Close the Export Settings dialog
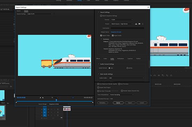This screenshot has height=127, width=192. (148, 7)
